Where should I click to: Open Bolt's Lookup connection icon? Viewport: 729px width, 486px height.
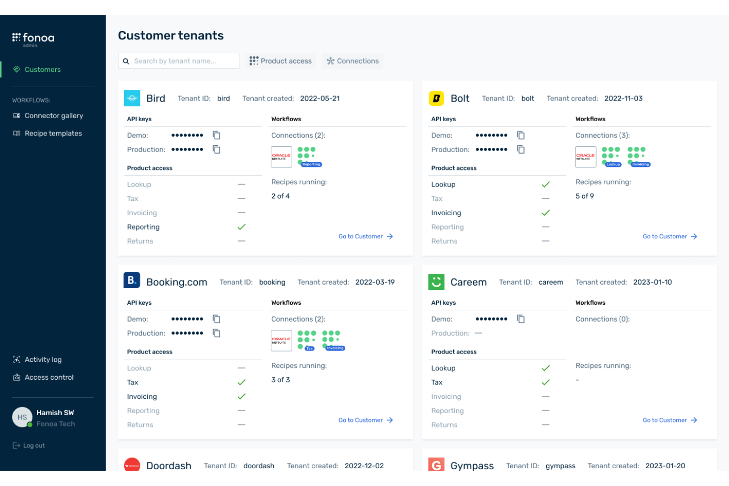(611, 157)
